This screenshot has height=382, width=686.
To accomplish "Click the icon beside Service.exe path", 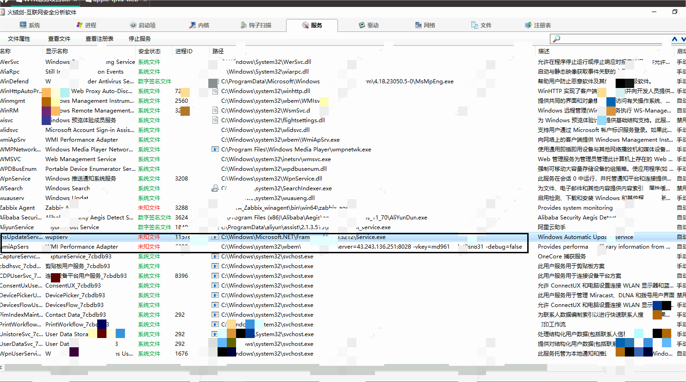I will pos(215,237).
